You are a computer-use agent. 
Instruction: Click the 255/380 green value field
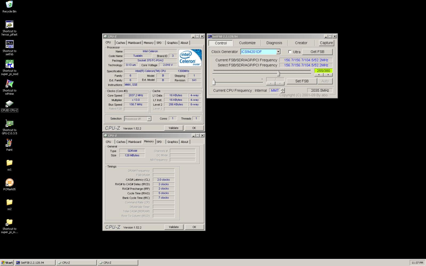click(x=323, y=70)
